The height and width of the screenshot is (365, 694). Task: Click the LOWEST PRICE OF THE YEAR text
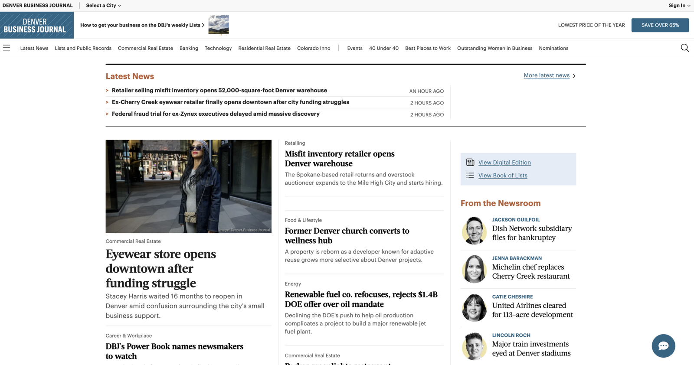click(x=592, y=25)
